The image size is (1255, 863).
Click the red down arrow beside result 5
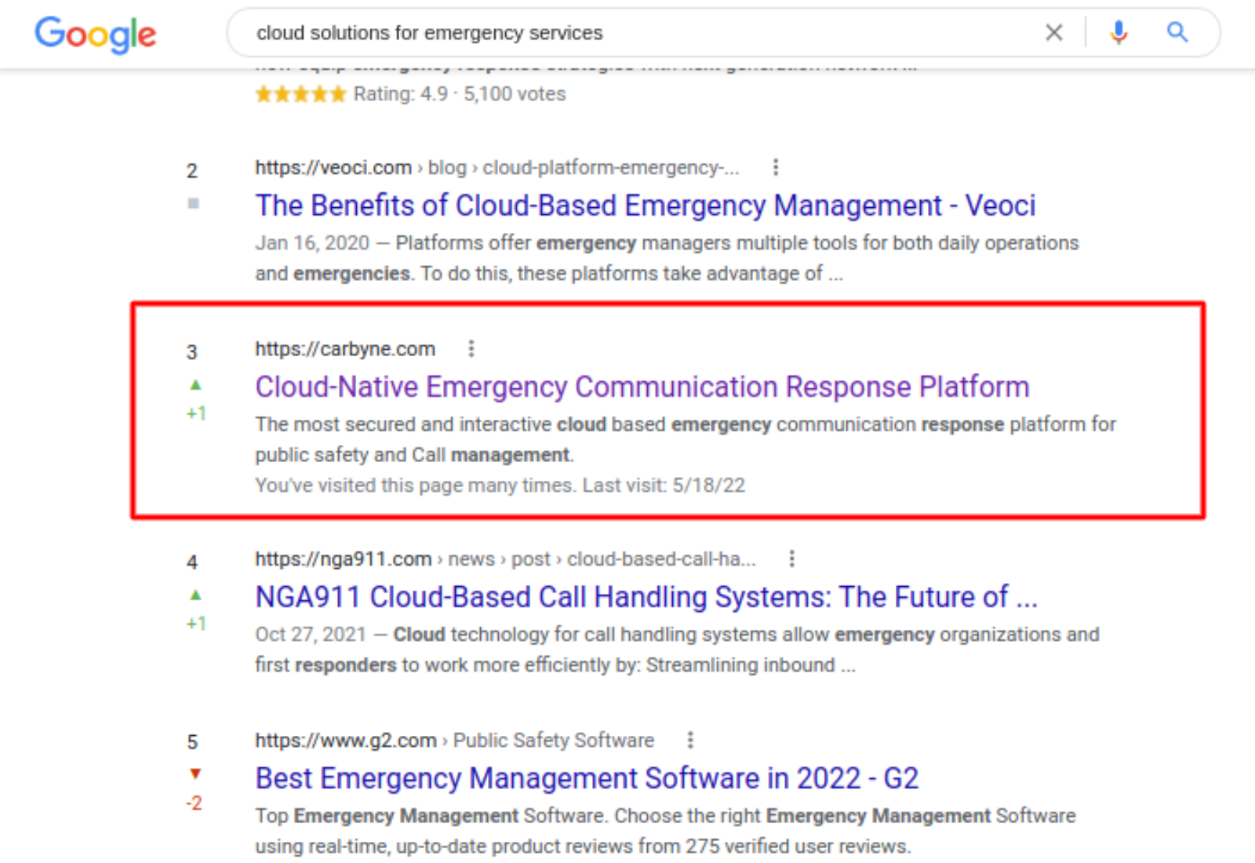[x=195, y=774]
